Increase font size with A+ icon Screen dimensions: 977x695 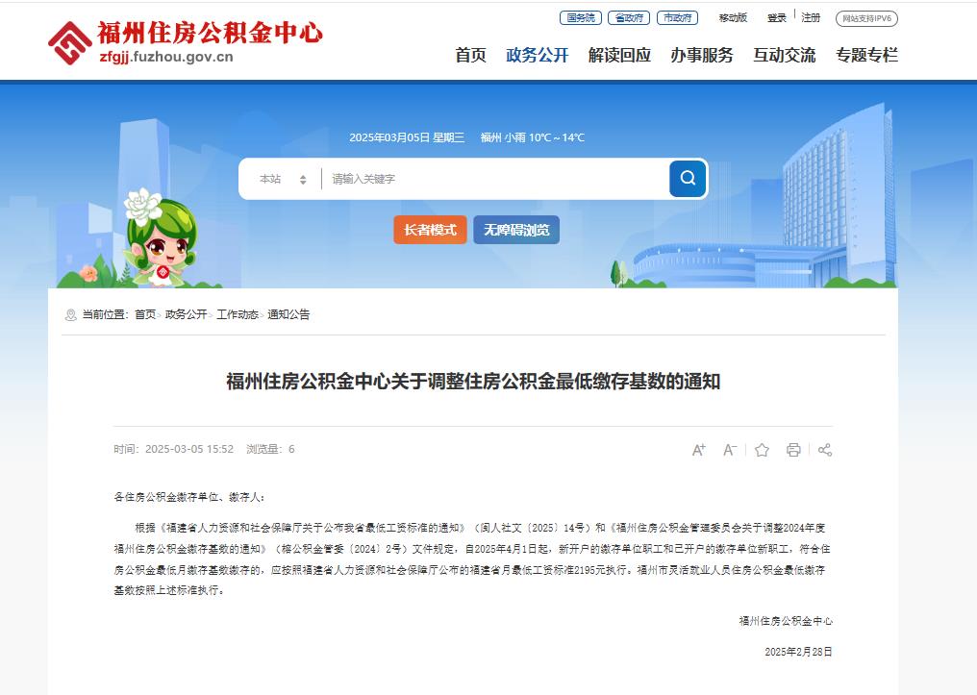click(698, 450)
